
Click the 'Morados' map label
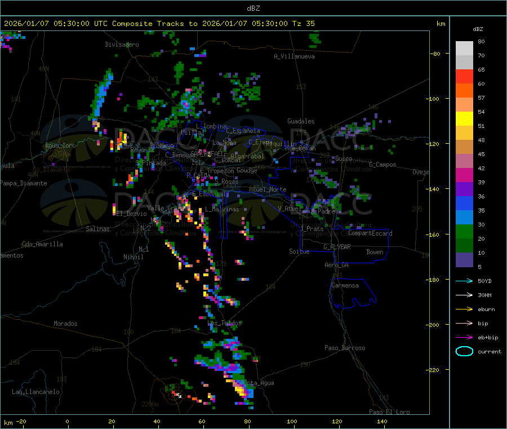[x=65, y=324]
